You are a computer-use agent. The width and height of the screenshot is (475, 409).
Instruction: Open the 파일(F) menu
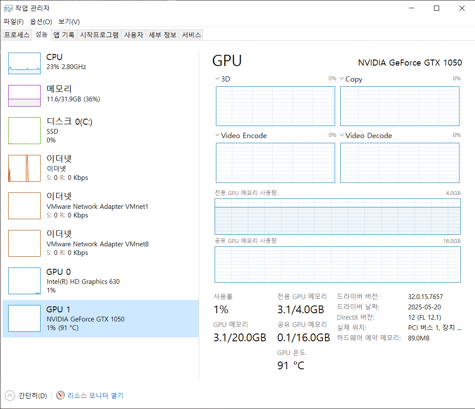(x=14, y=22)
